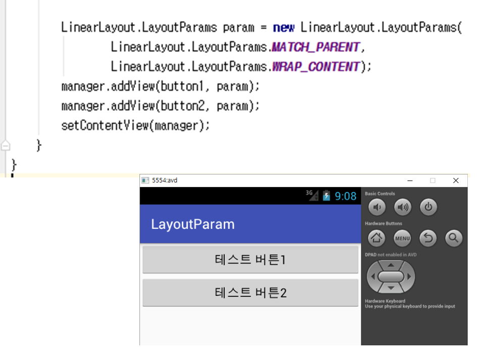Click the DPAD up arrow
The image size is (485, 363).
coord(391,265)
